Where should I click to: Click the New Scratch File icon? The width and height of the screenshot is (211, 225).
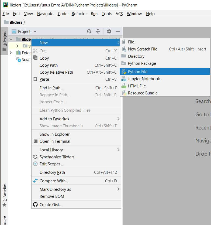point(124,49)
